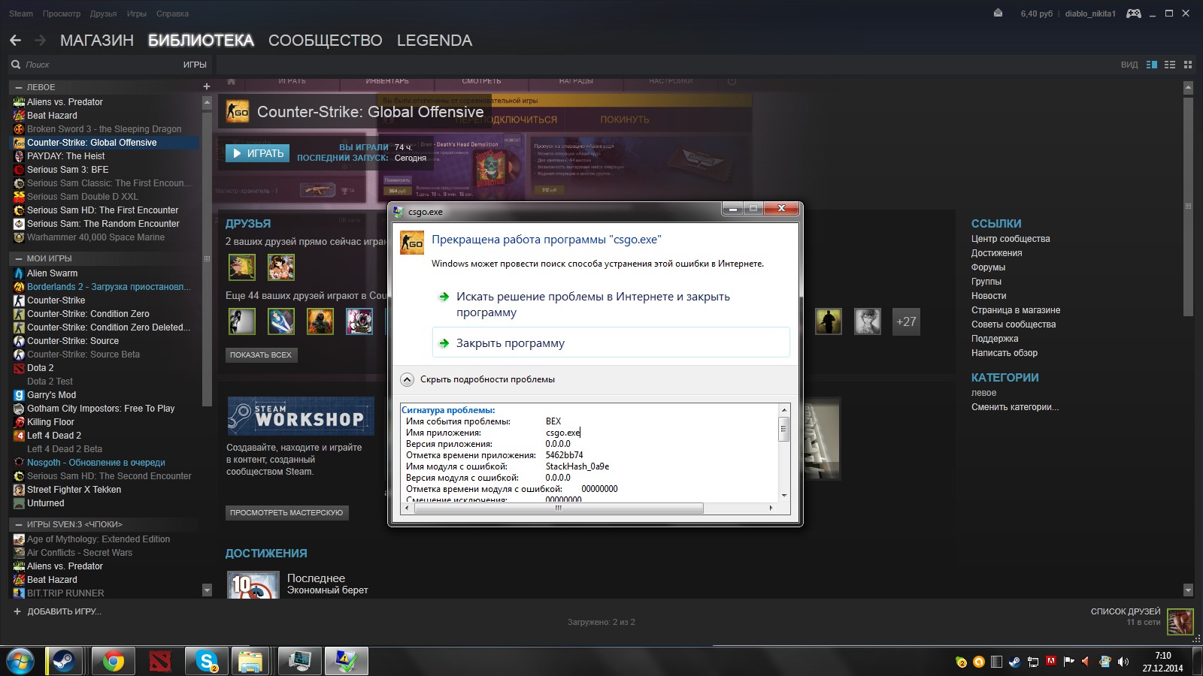Image resolution: width=1203 pixels, height=676 pixels.
Task: Open СПИСОК ДРУЗЕЙ friends list
Action: coord(1126,611)
